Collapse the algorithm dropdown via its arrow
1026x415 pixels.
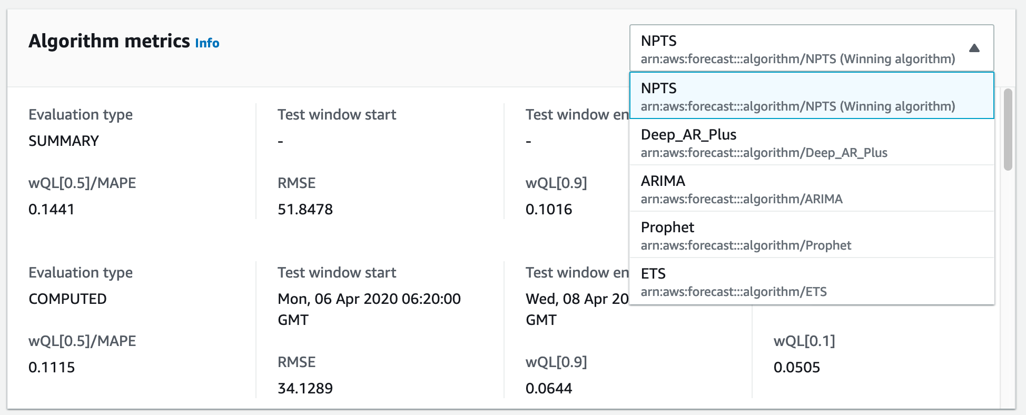pos(974,48)
